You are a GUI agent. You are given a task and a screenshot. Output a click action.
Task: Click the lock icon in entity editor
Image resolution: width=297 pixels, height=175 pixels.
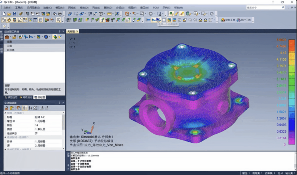click(x=6, y=108)
